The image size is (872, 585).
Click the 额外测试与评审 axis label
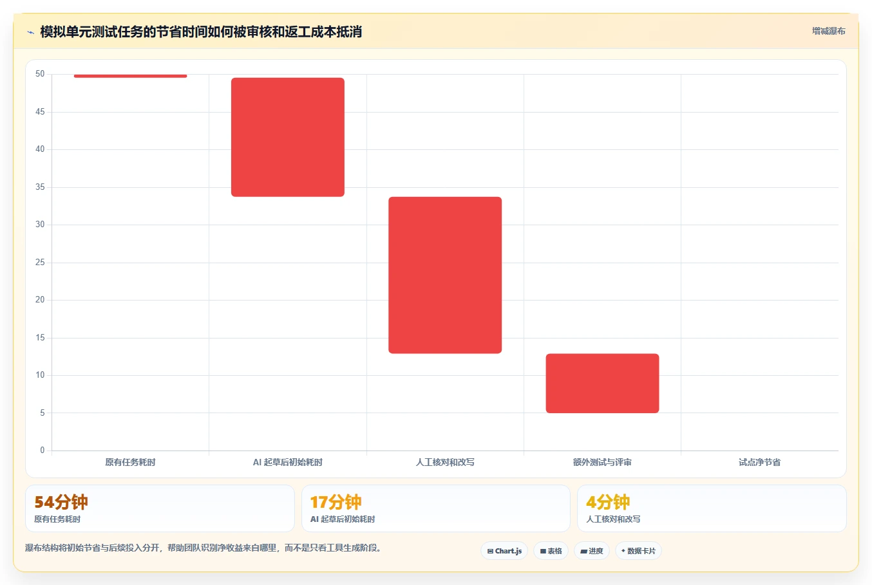click(x=602, y=462)
